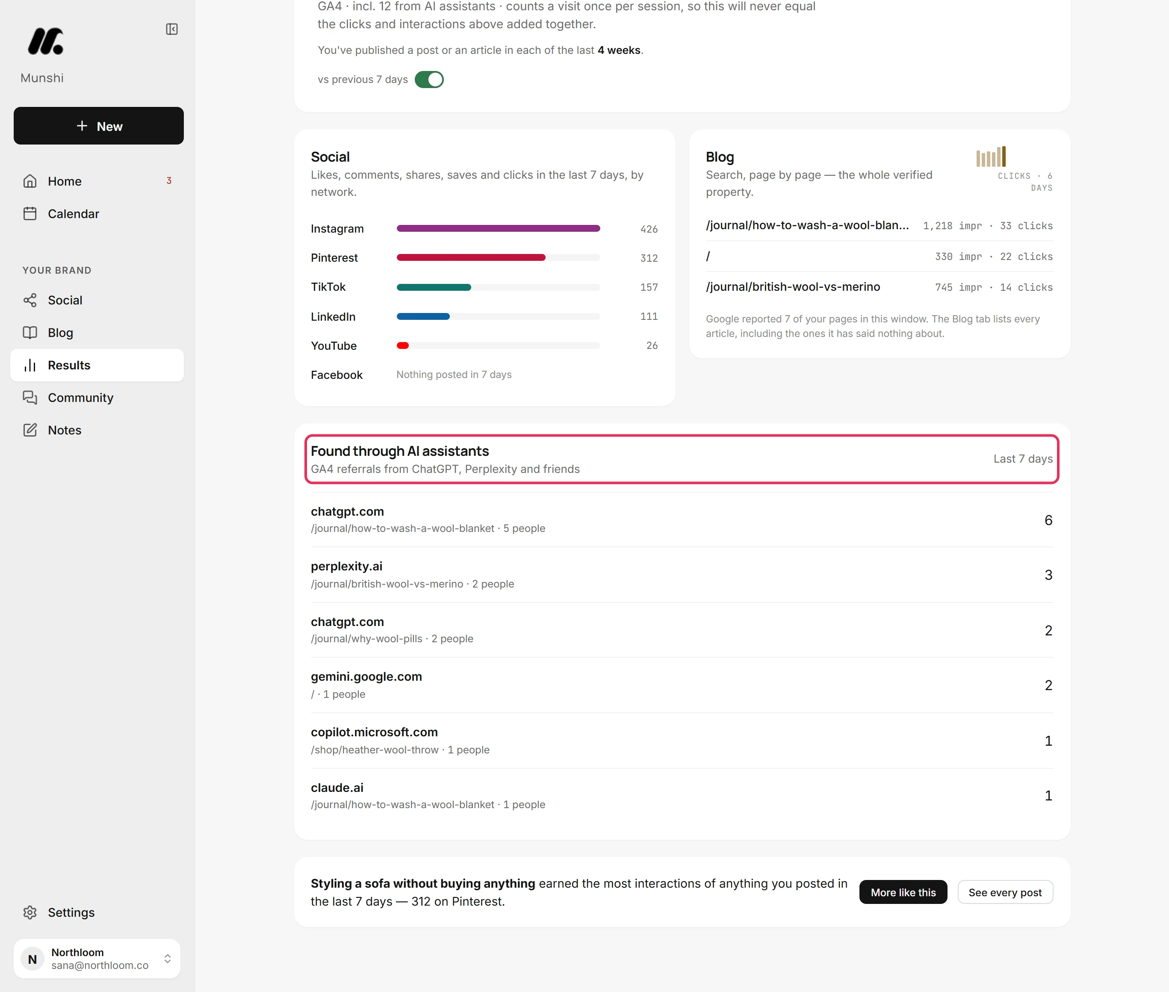Viewport: 1169px width, 992px height.
Task: Click the More like this button
Action: (903, 892)
